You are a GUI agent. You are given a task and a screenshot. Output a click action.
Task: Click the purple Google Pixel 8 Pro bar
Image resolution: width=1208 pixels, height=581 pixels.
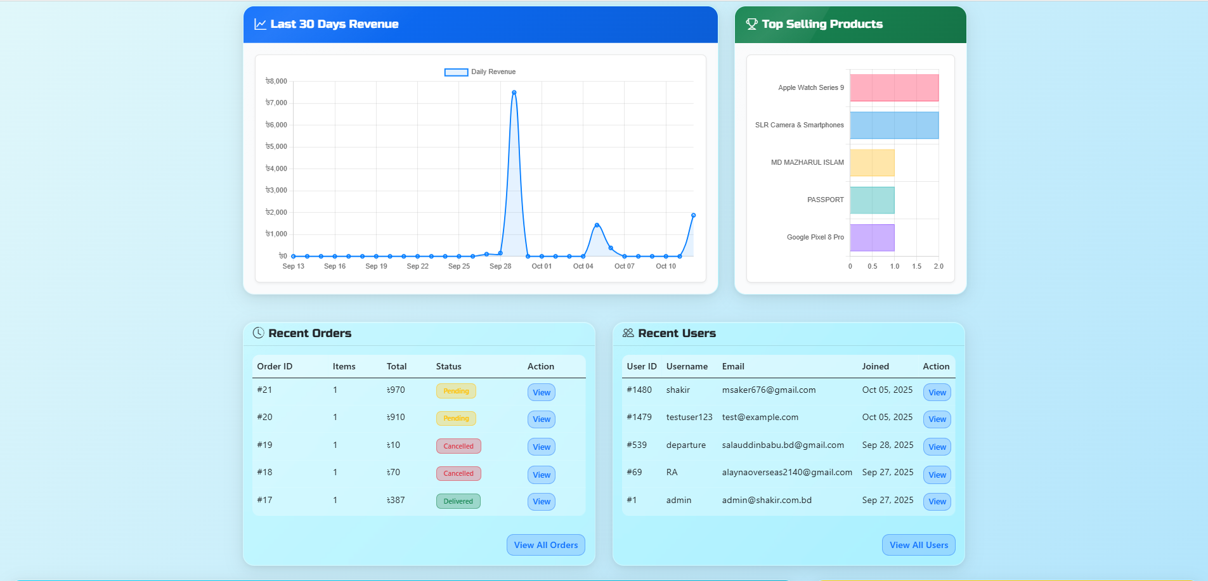873,238
